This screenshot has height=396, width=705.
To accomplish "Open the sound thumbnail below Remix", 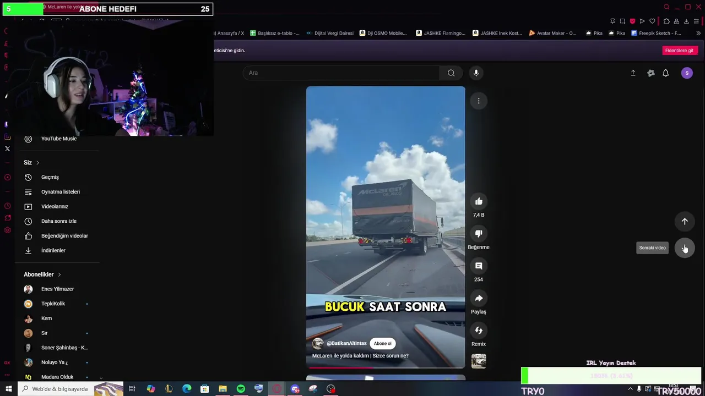I will (479, 361).
